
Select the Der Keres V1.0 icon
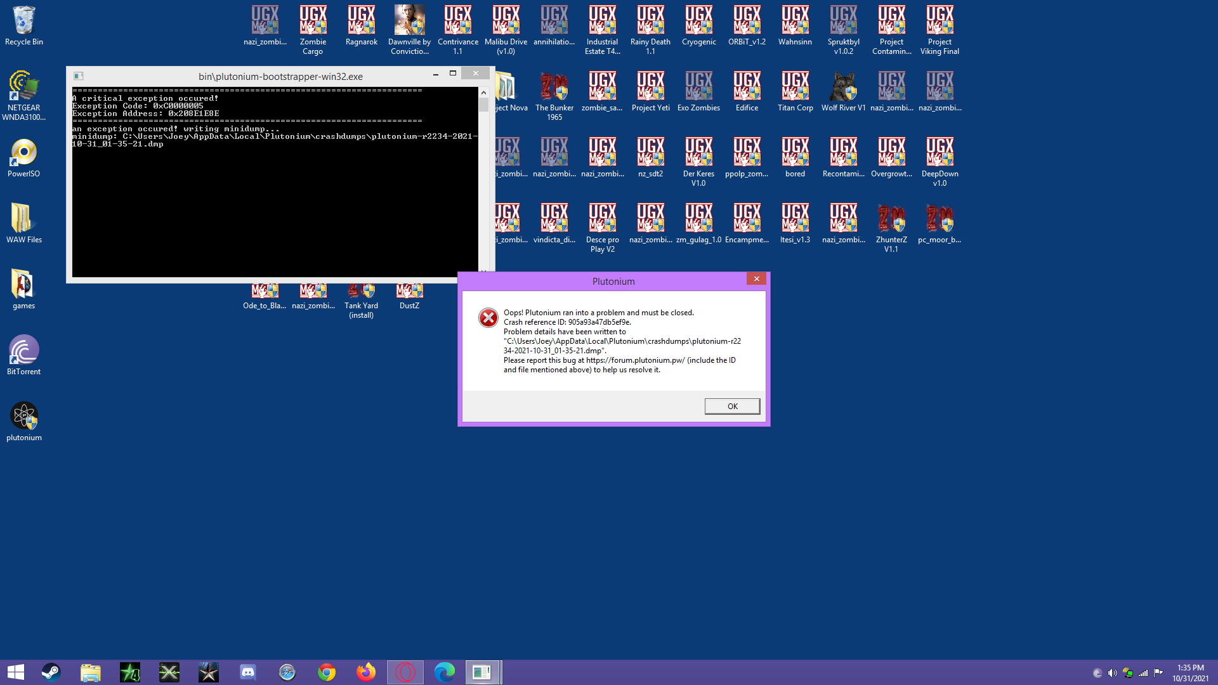699,162
